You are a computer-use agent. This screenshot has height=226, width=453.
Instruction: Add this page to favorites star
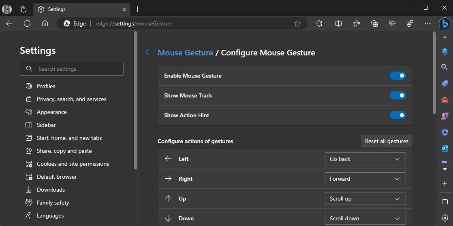(x=297, y=23)
